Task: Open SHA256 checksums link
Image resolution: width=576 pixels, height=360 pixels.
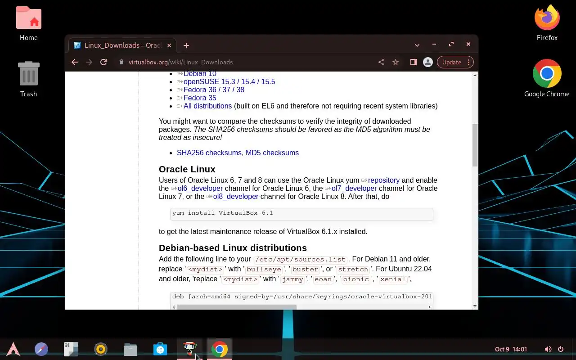Action: coord(209,153)
